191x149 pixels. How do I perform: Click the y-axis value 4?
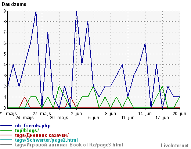pos(5,65)
